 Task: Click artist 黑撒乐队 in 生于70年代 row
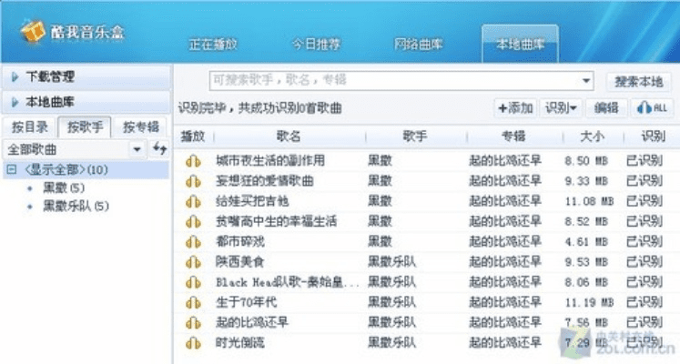[391, 302]
